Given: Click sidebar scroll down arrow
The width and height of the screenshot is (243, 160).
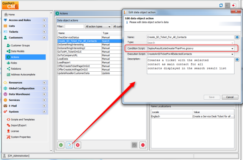Looking at the screenshot, I should pos(51,151).
